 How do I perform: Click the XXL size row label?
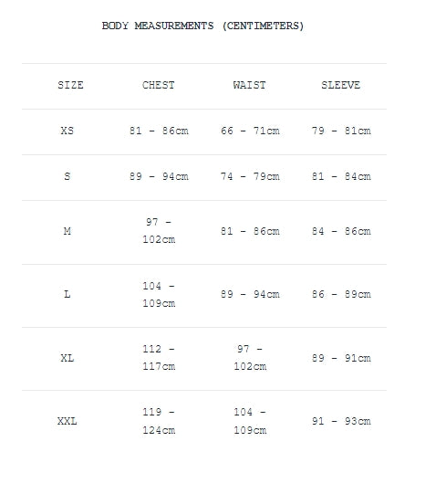point(67,421)
